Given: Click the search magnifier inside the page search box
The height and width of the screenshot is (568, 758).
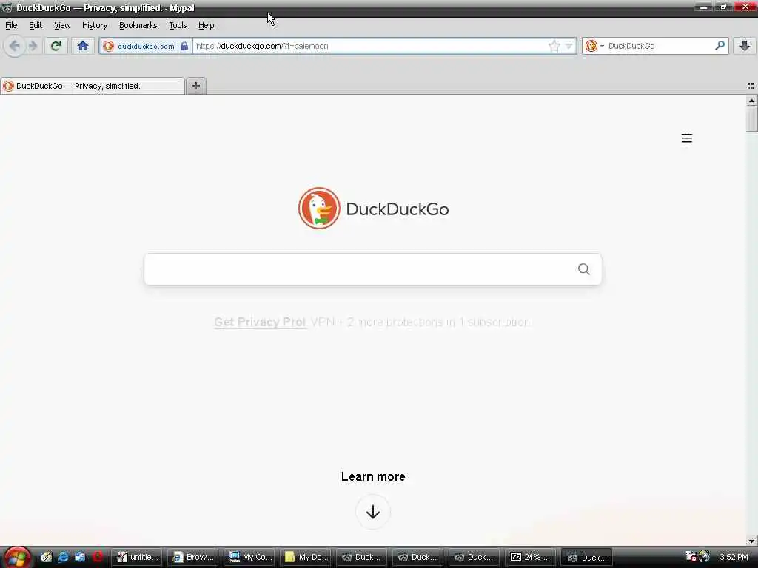Looking at the screenshot, I should click(x=583, y=269).
